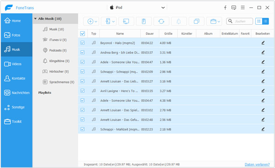The width and height of the screenshot is (275, 168).
Task: Click the export-to-PC toolbar icon
Action: click(x=126, y=22)
